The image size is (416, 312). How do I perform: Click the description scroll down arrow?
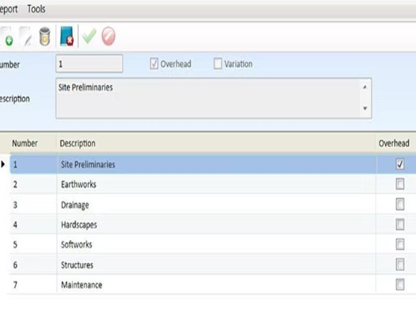coord(365,108)
